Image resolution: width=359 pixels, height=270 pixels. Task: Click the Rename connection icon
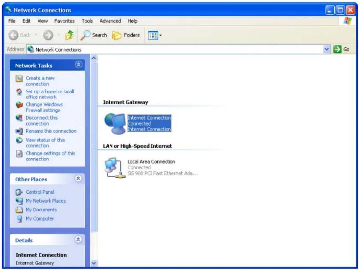click(x=19, y=131)
